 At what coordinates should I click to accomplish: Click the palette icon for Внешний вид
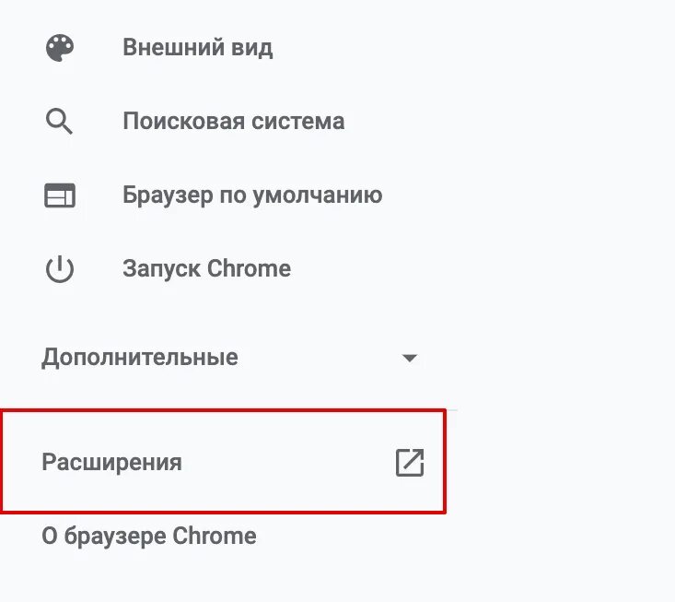pyautogui.click(x=60, y=47)
